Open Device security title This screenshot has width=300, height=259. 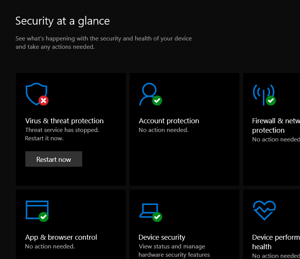(x=162, y=237)
